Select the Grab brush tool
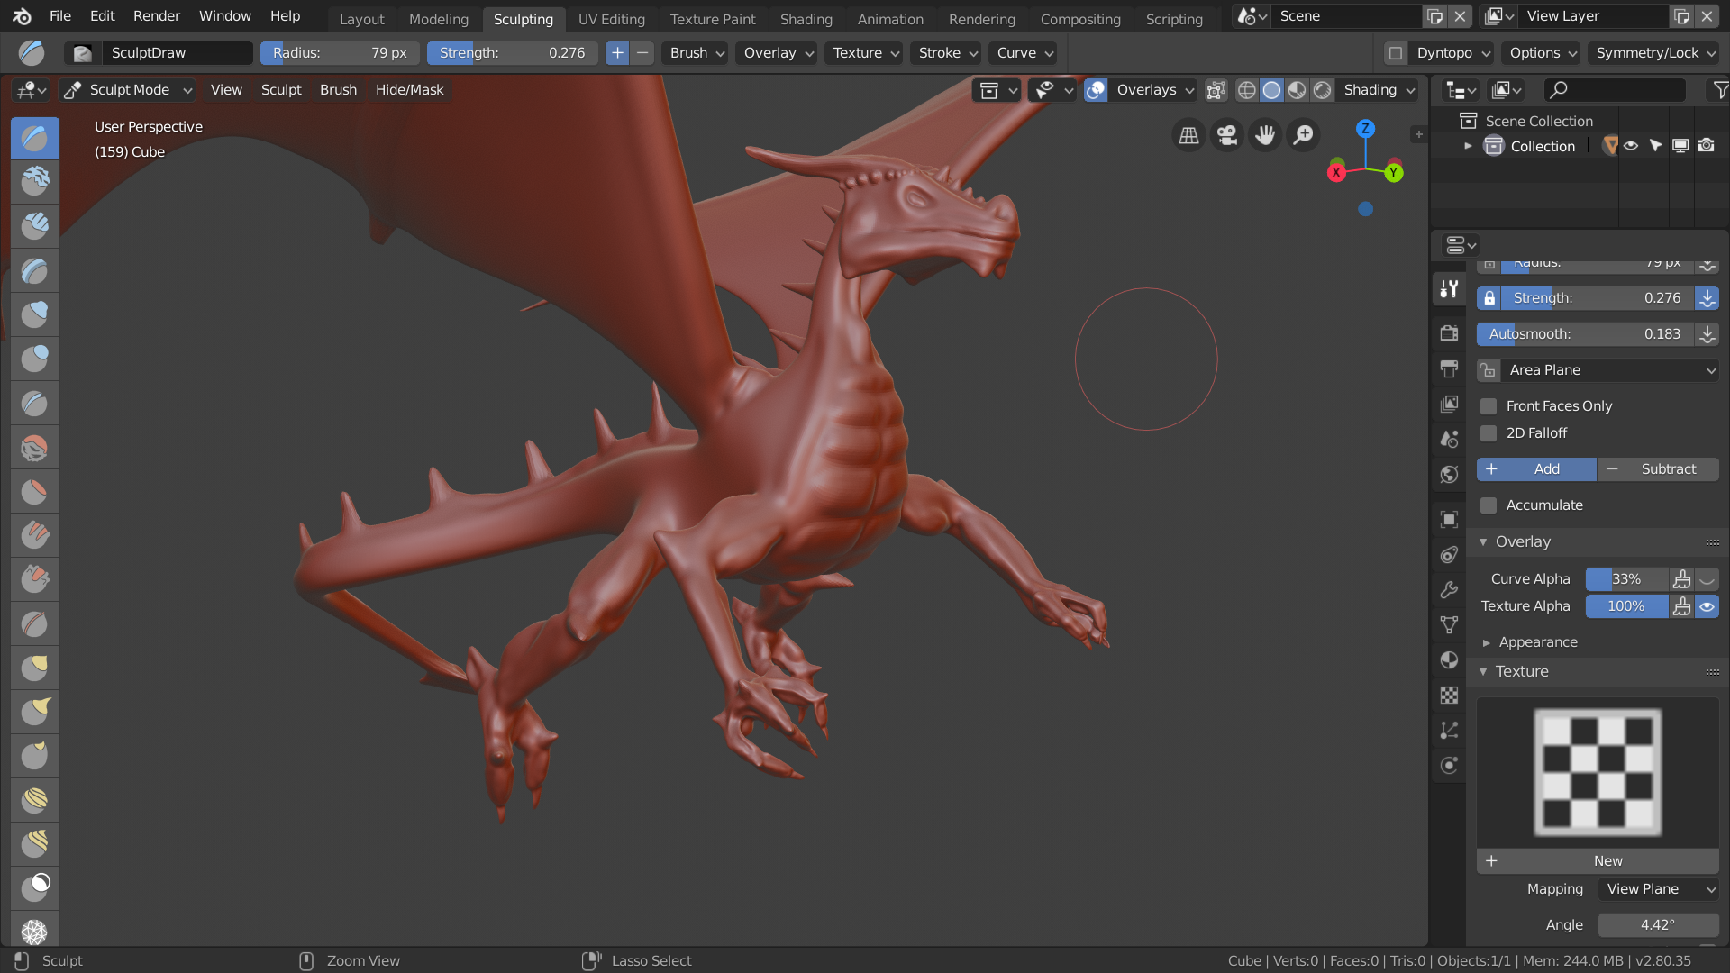Image resolution: width=1730 pixels, height=973 pixels. [35, 668]
